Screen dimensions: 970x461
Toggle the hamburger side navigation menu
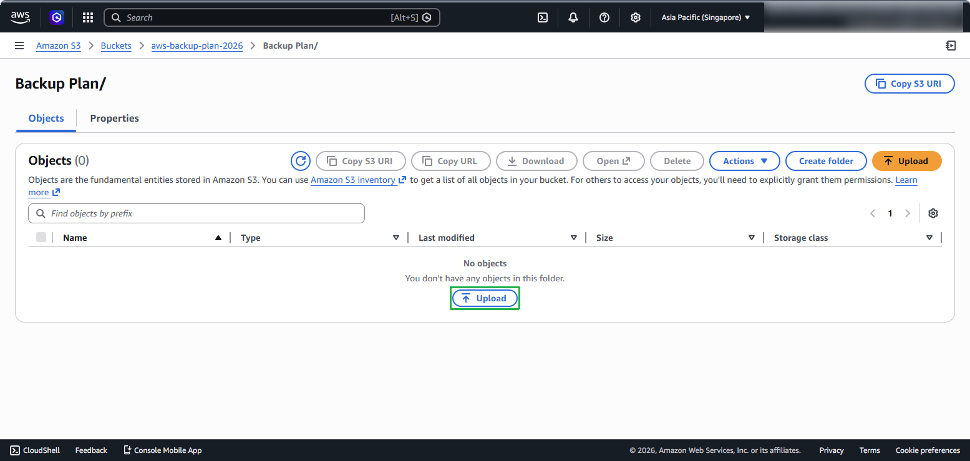19,46
